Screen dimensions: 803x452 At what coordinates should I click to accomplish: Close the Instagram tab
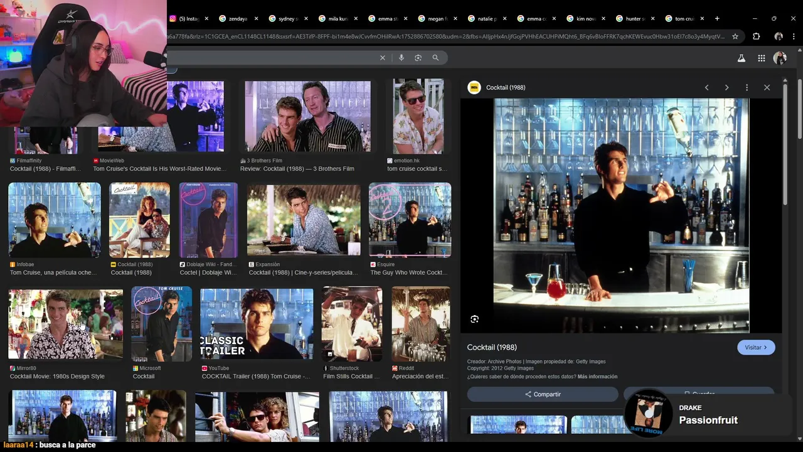coord(206,19)
